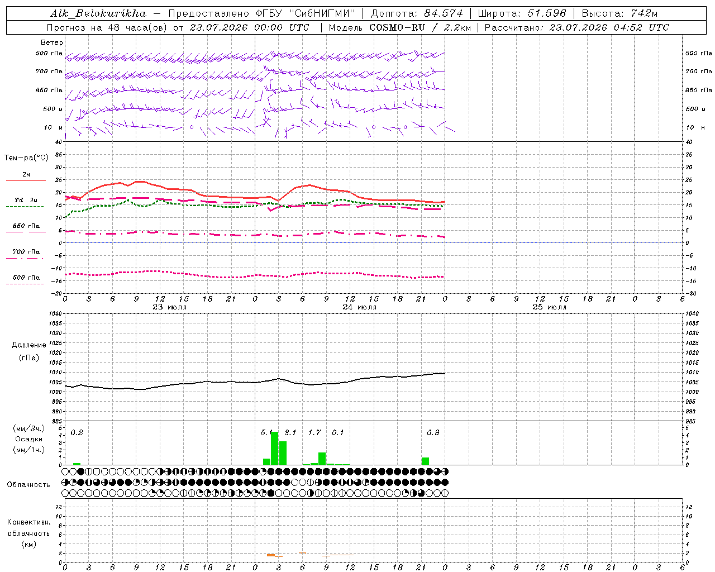Click the Давление (гПа) axis title
Image resolution: width=715 pixels, height=572 pixels.
coord(29,351)
